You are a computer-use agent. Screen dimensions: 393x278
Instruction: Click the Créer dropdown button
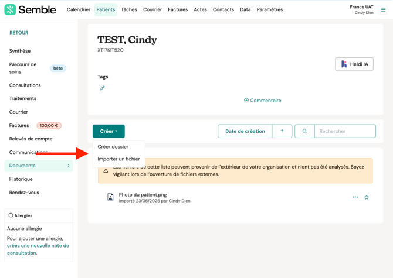[109, 131]
